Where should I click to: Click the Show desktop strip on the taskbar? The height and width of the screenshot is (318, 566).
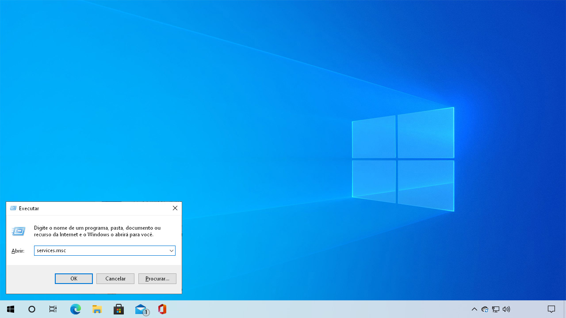(x=565, y=309)
